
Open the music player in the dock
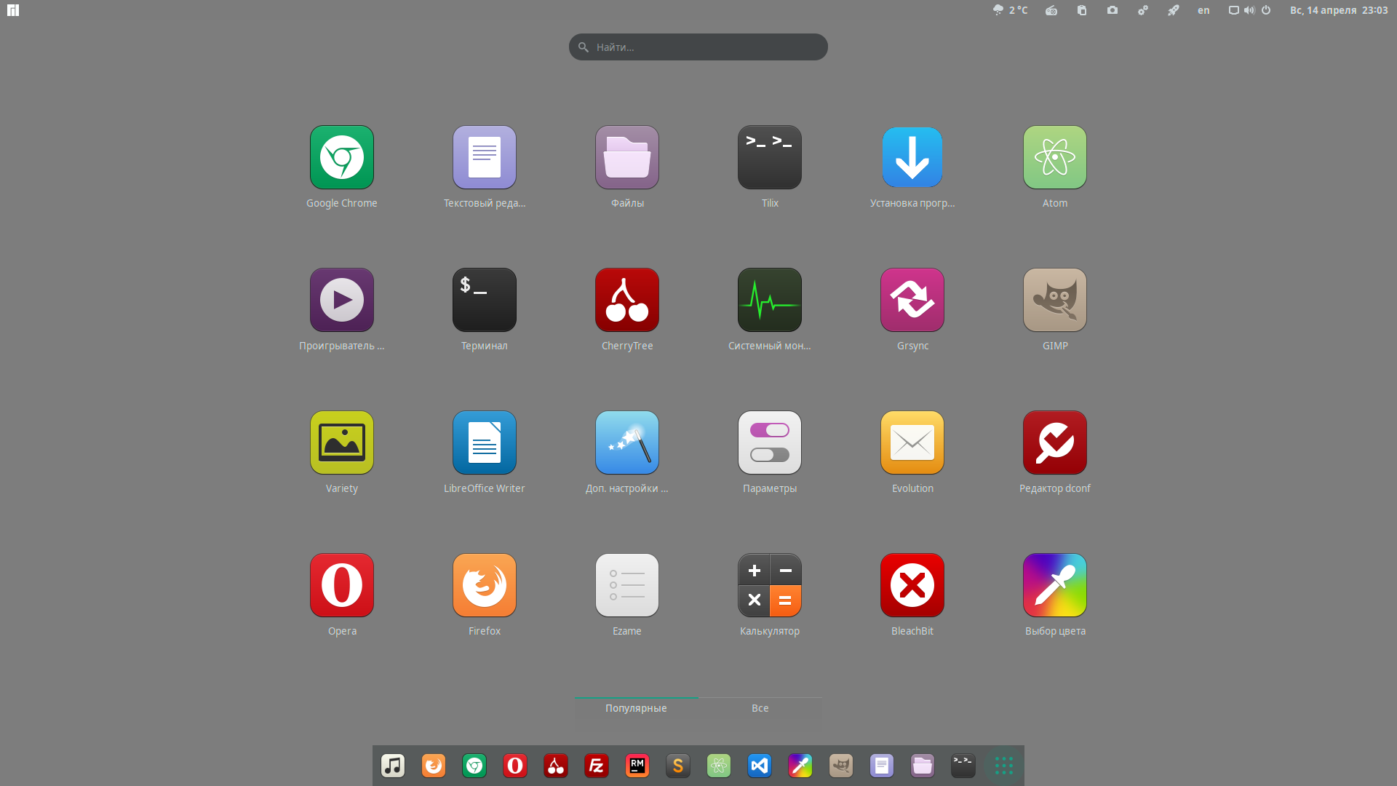pos(393,766)
